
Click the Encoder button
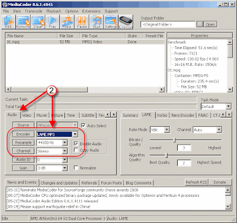23,134
